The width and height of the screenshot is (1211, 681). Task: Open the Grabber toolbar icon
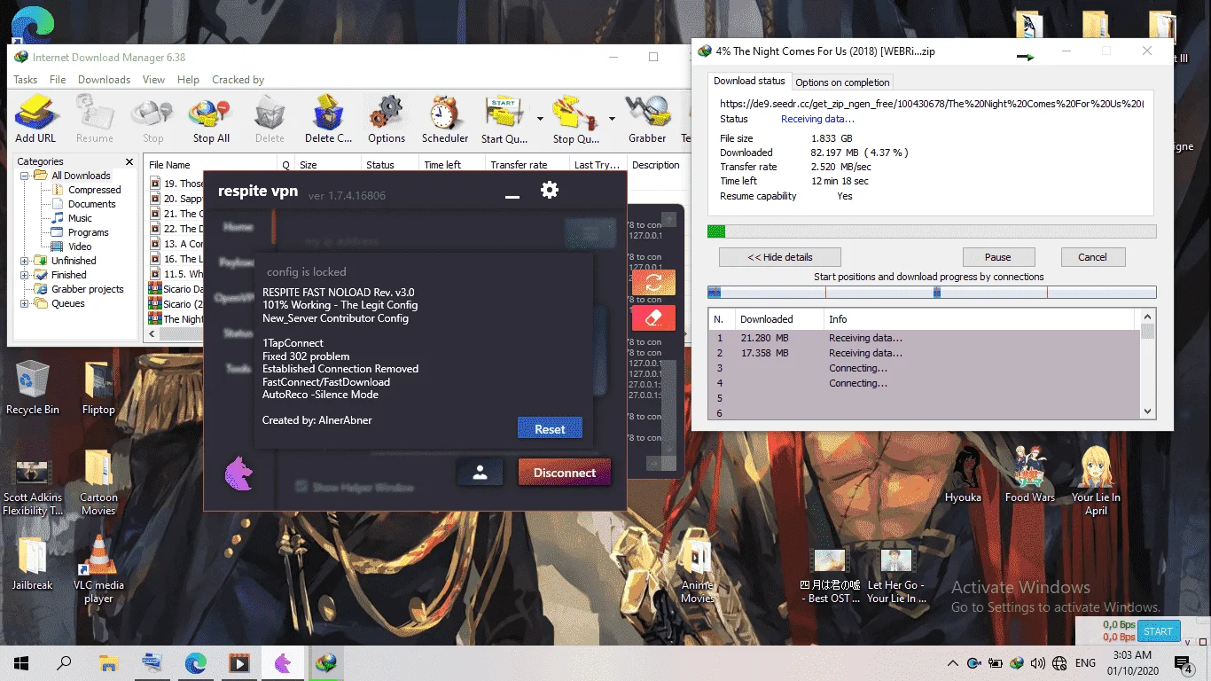tap(647, 120)
